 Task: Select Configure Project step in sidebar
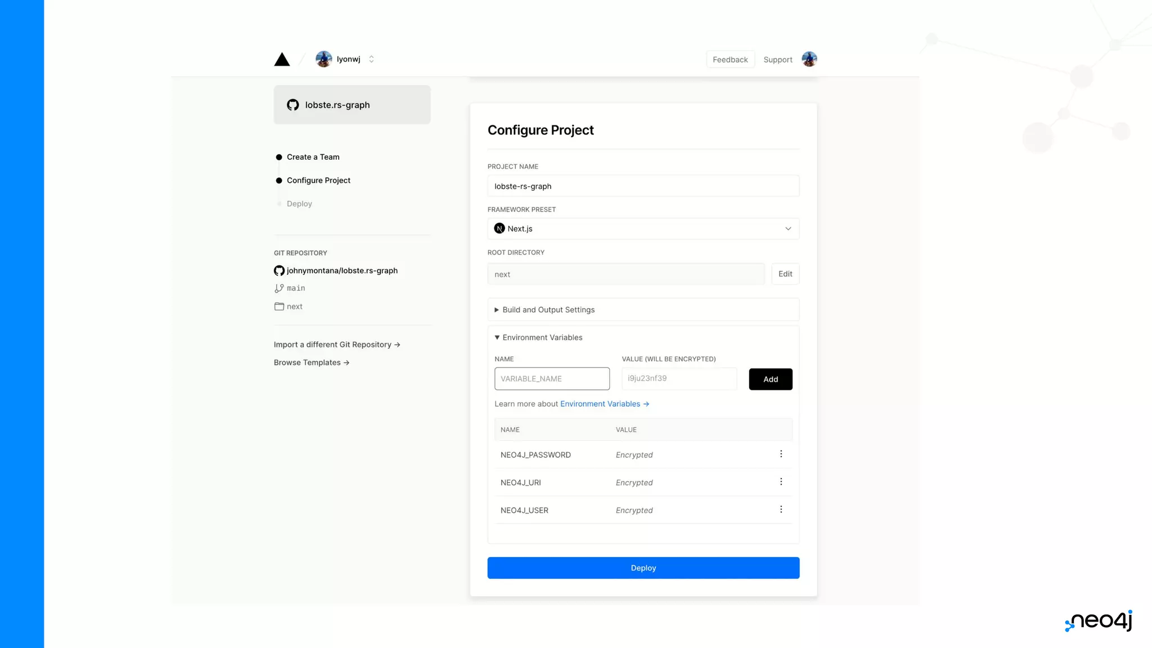point(318,181)
